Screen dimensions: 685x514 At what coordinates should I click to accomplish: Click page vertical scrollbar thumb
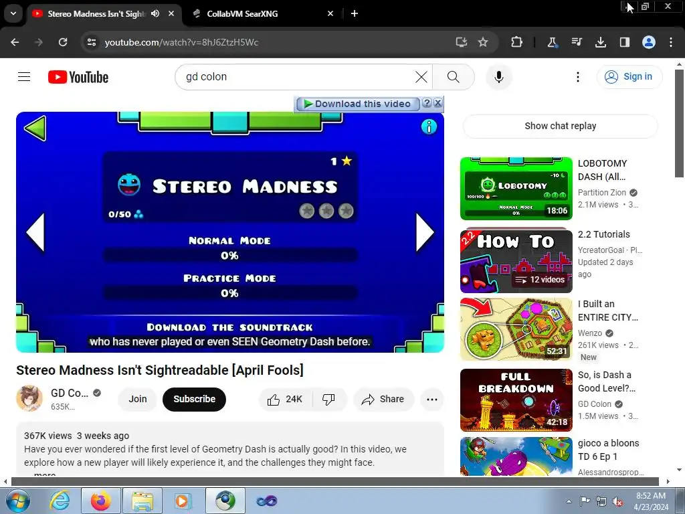679,123
